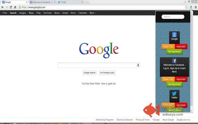Click the green padlock in the address bar

(x=20, y=7)
